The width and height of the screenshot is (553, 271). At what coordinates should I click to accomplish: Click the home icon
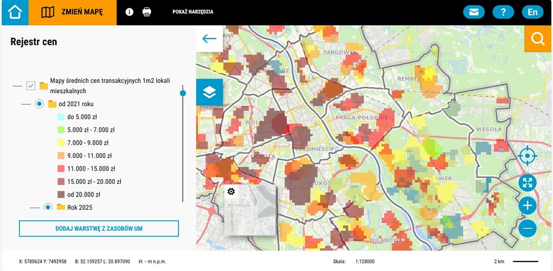coord(14,12)
